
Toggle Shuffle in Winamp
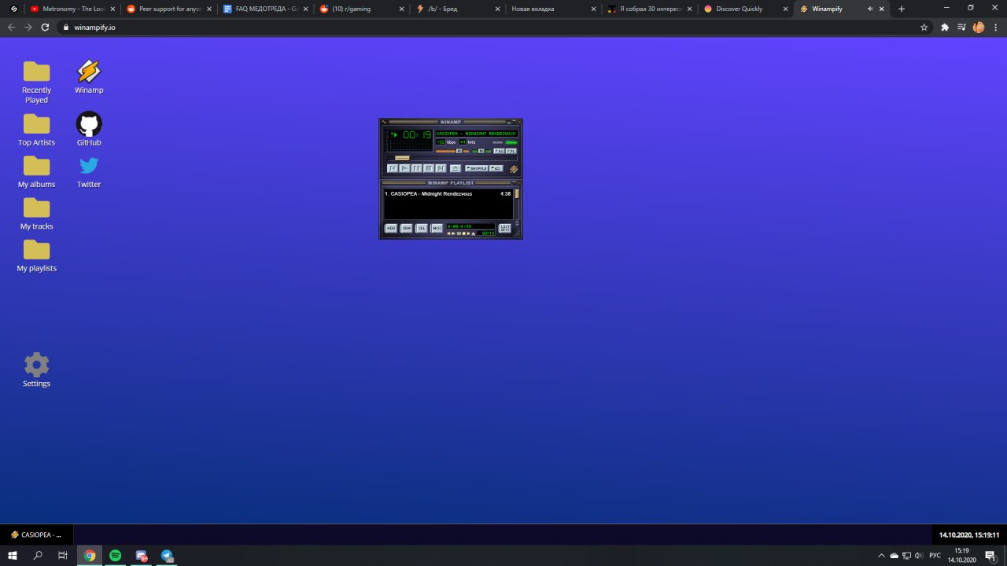477,168
